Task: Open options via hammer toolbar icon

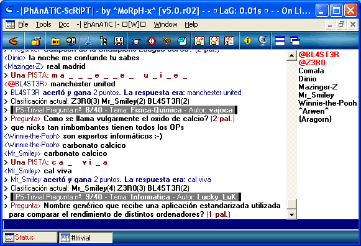Action: click(x=35, y=41)
